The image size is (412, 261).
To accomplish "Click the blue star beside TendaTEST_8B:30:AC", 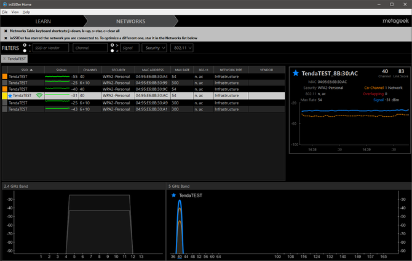I will point(296,73).
